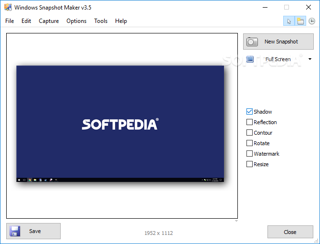Open the Capture menu
320x244 pixels.
[49, 21]
